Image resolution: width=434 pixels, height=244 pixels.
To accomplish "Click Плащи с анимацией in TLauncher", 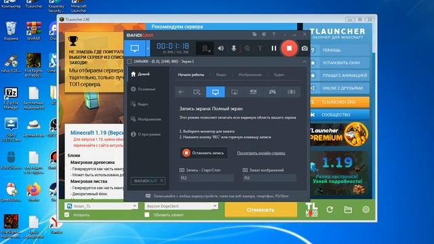I will click(340, 75).
